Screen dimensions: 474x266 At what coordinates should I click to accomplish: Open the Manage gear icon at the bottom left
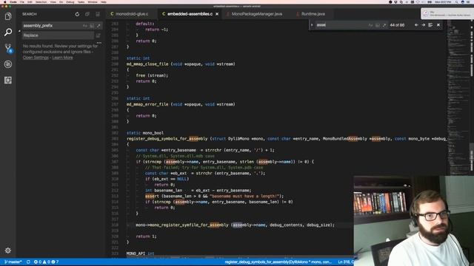click(8, 250)
